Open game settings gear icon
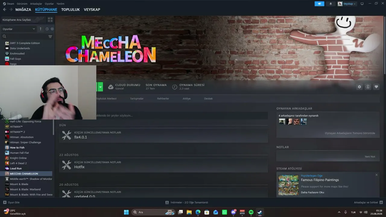The image size is (386, 217). click(x=359, y=87)
